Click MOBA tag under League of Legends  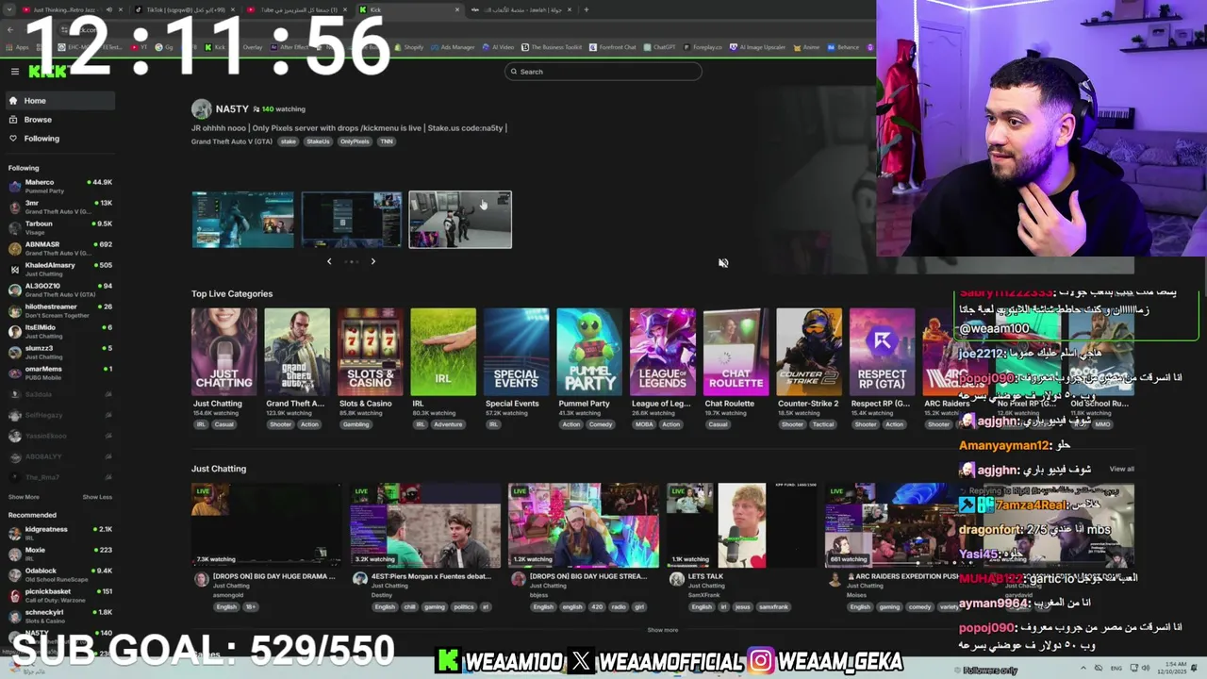[643, 424]
